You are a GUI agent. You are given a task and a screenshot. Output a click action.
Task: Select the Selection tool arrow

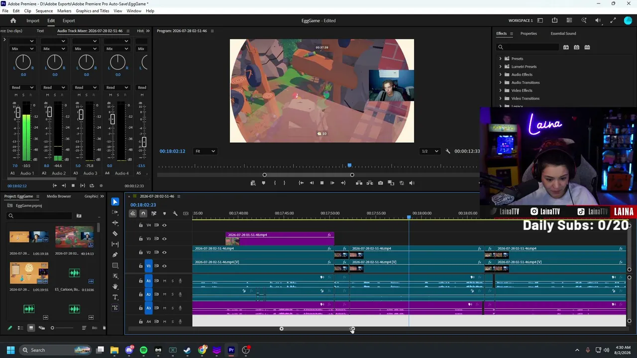[115, 201]
